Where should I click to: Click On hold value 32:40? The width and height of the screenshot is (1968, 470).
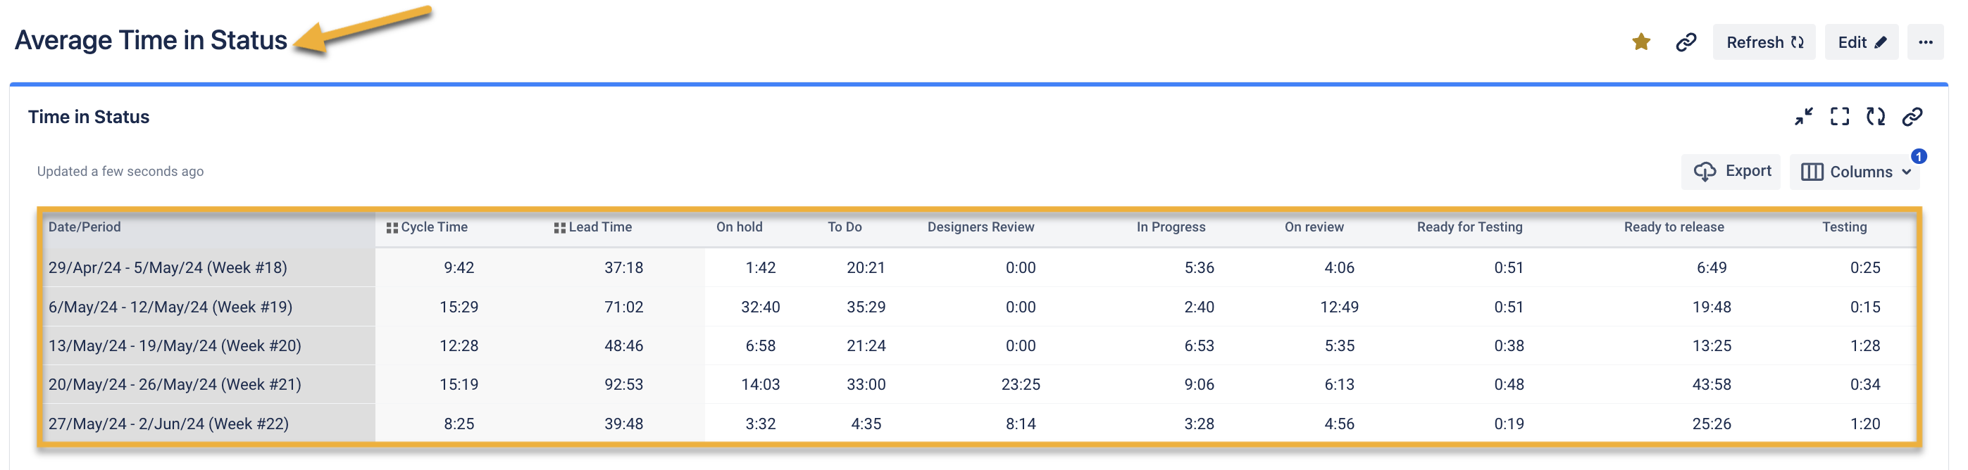(x=760, y=307)
